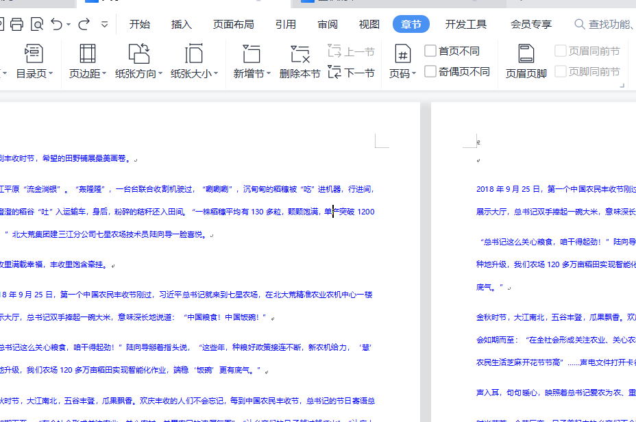Open Print Preview from quick access toolbar

tap(37, 25)
